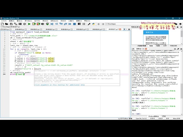Switch to the 绘图 plots pane tab
The width and height of the screenshot is (183, 137).
click(x=158, y=46)
